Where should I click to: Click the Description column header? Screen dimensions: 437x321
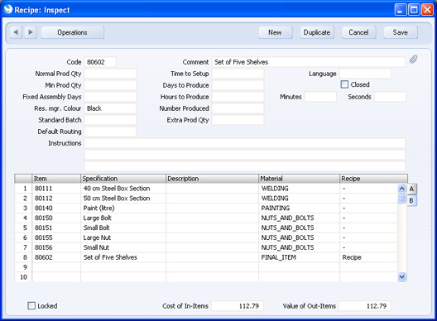coord(212,179)
